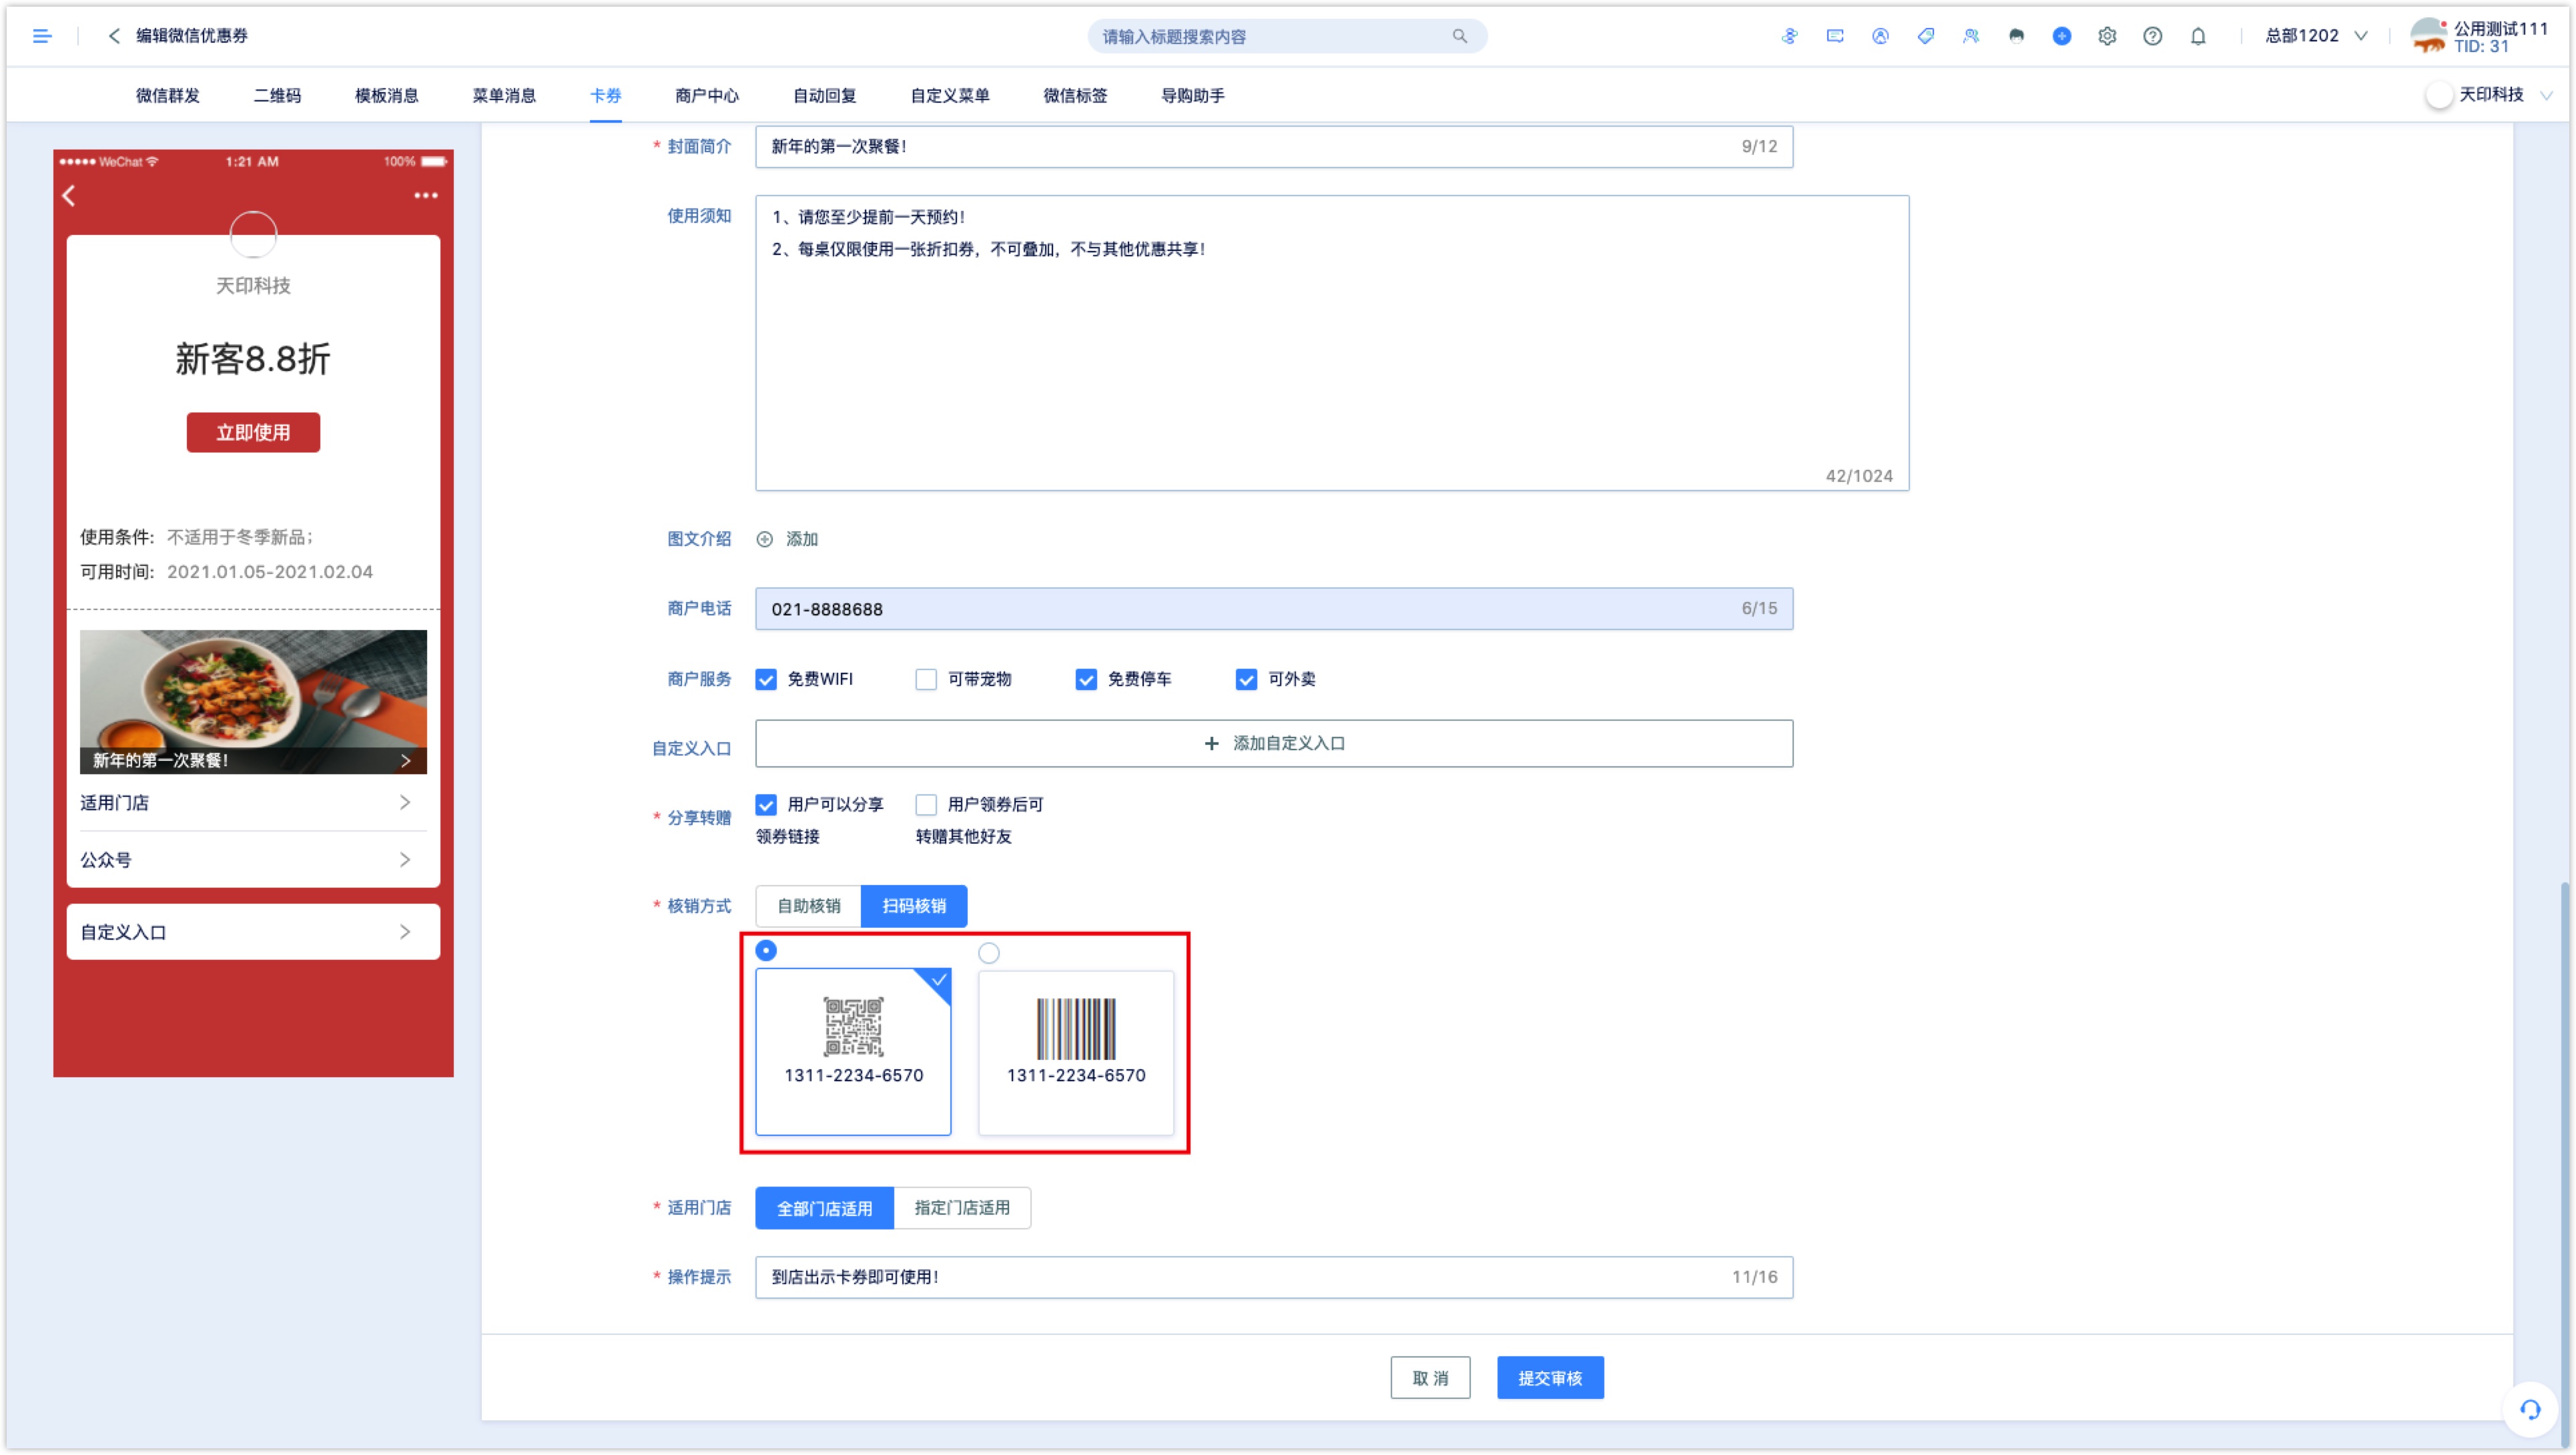Open settings gear in header
This screenshot has height=1455, width=2576.
click(2107, 36)
